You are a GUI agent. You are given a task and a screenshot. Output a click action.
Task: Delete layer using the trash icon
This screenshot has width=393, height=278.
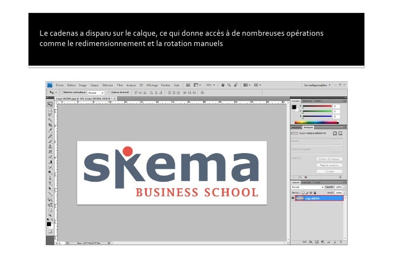point(341,242)
